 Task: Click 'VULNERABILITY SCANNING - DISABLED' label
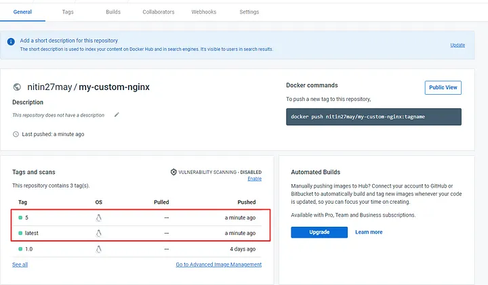[220, 172]
